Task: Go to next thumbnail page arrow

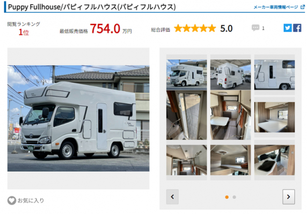Action: pos(288,197)
